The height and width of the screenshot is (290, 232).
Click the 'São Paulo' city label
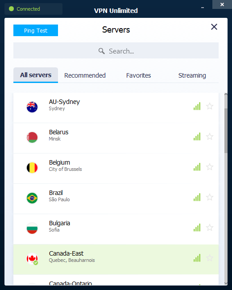[59, 199]
